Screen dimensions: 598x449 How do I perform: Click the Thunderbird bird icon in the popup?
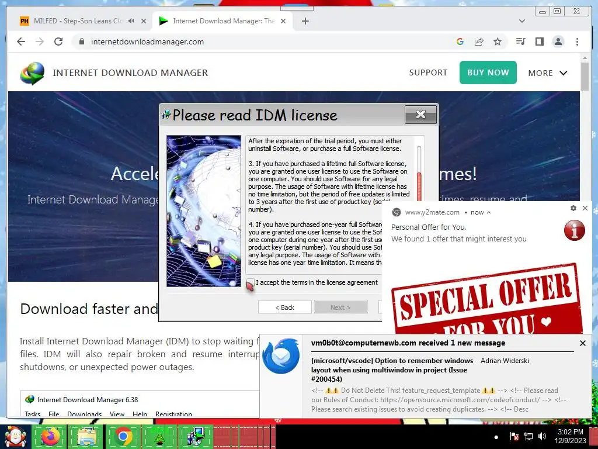coord(281,356)
